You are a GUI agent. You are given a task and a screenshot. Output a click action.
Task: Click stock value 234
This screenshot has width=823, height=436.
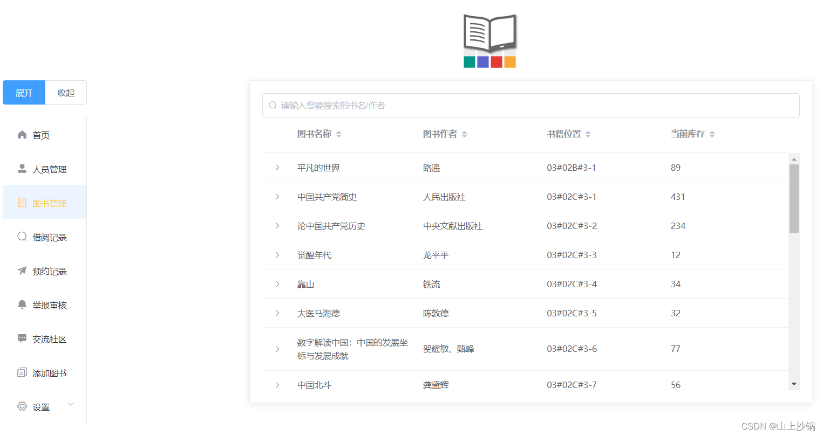(678, 226)
